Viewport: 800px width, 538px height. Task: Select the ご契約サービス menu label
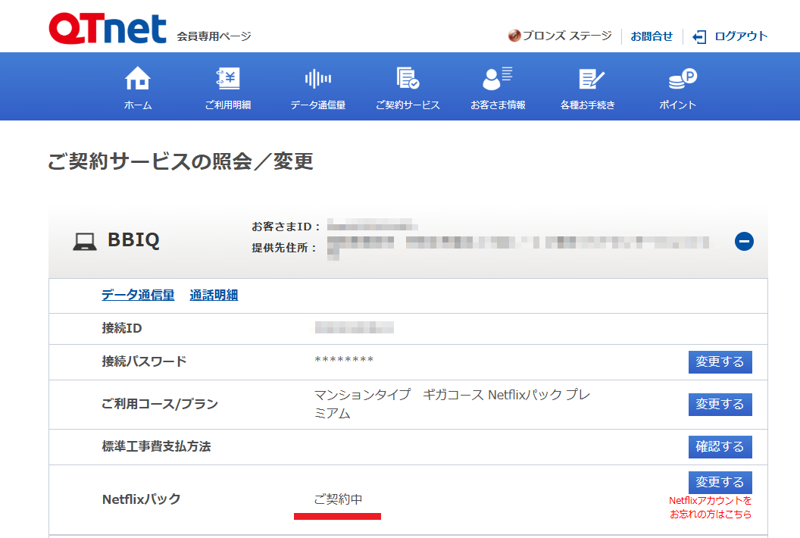click(408, 105)
